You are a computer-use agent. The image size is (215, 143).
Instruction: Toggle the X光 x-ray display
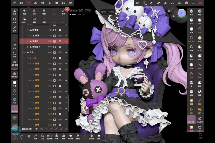pos(42,137)
